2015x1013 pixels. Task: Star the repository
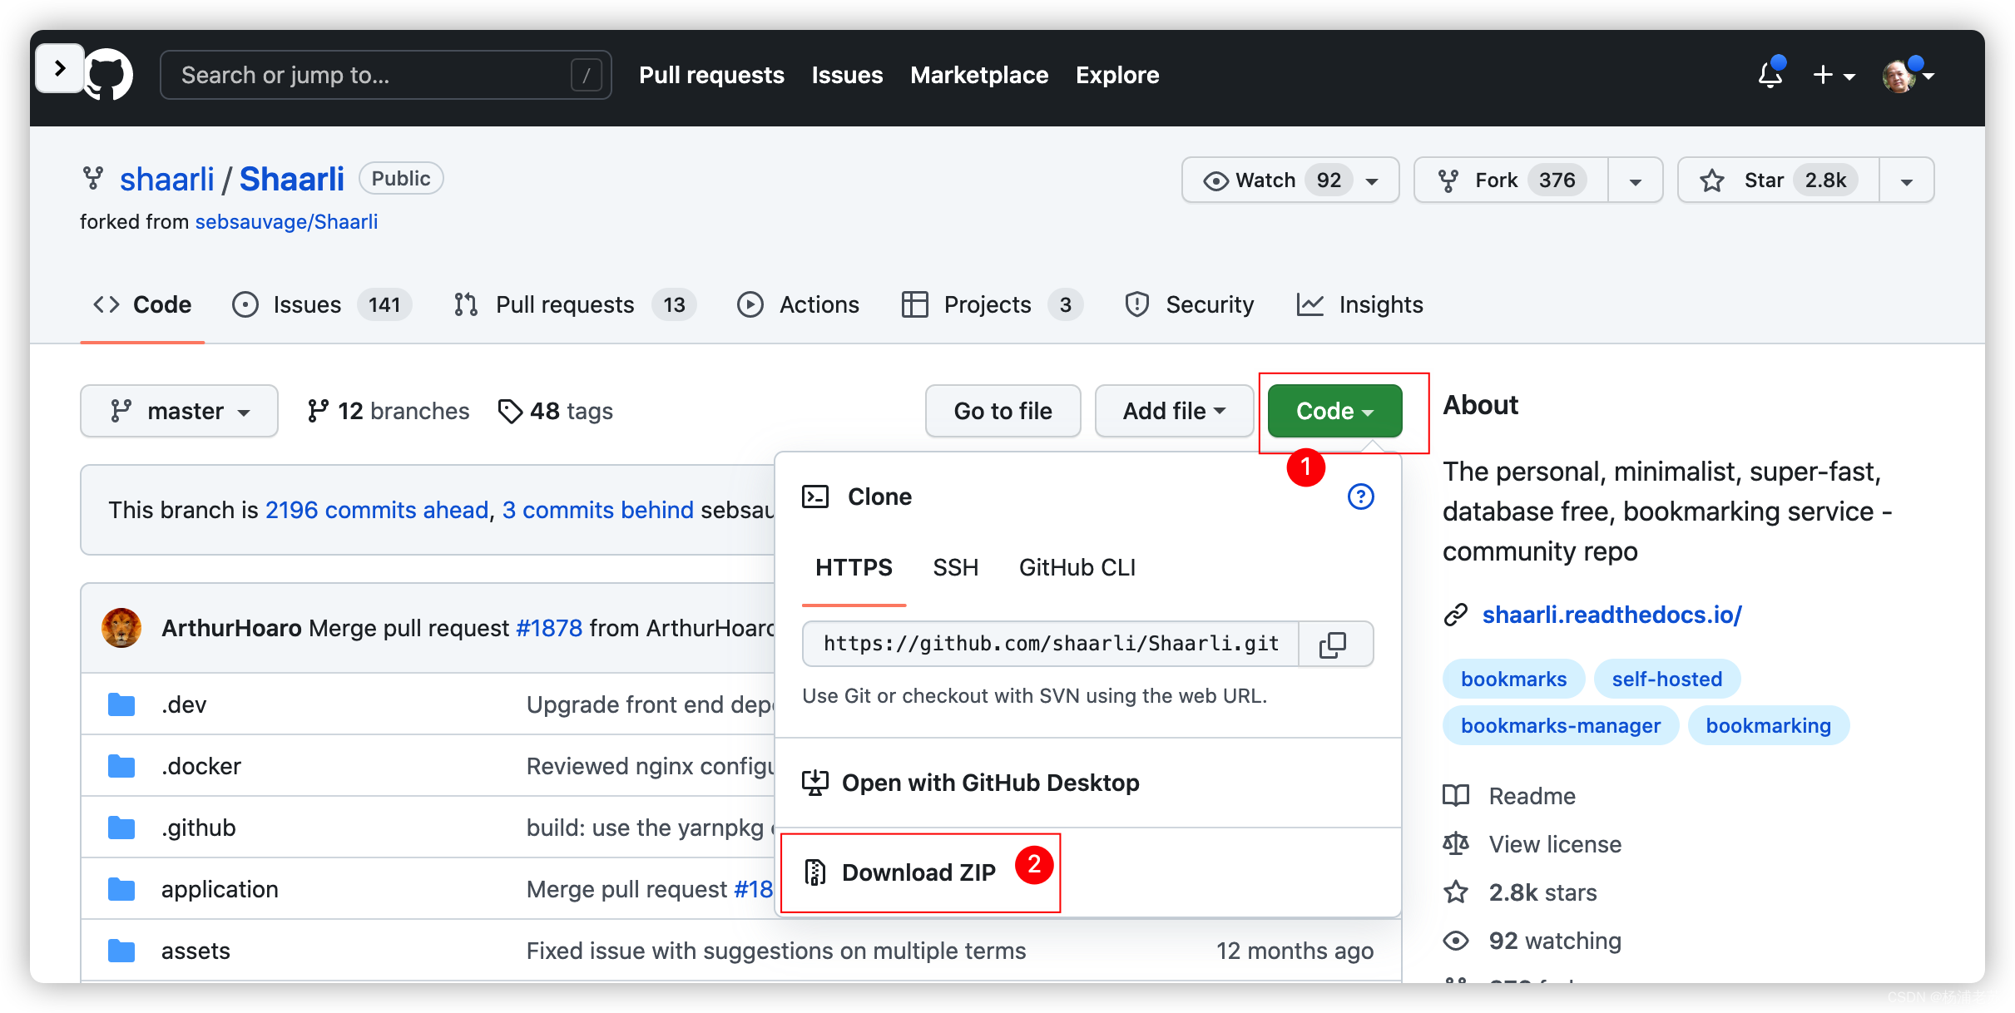(1779, 180)
